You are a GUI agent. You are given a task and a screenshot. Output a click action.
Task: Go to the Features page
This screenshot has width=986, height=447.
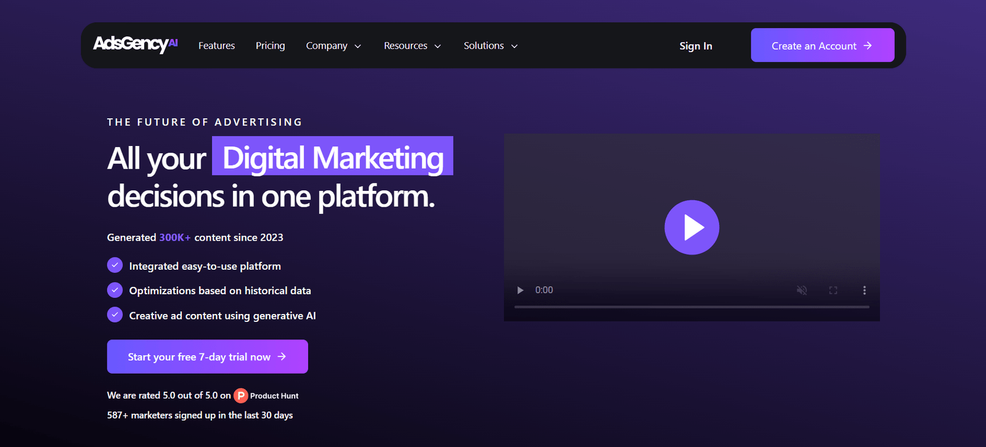click(216, 46)
